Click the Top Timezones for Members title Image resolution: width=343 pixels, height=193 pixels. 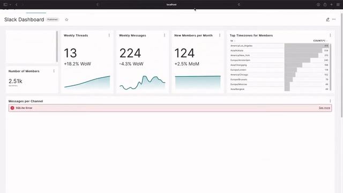click(x=251, y=35)
